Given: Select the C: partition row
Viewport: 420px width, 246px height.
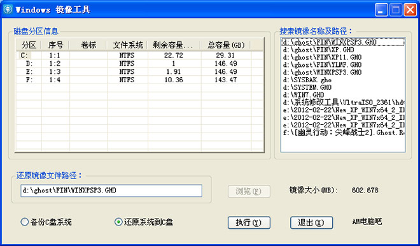Looking at the screenshot, I should [x=139, y=55].
